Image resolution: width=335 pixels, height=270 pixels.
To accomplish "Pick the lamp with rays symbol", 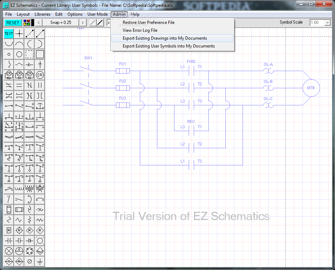I will (40, 241).
